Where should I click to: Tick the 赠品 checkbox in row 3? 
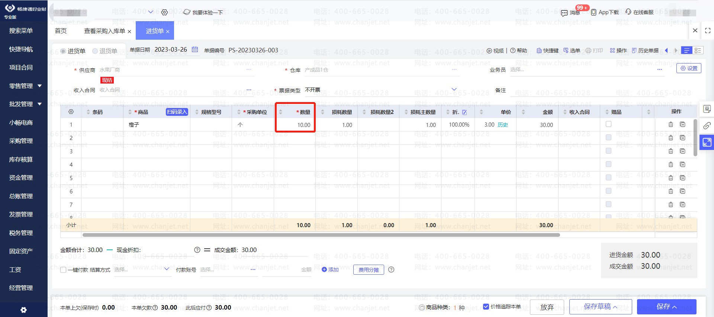point(609,151)
